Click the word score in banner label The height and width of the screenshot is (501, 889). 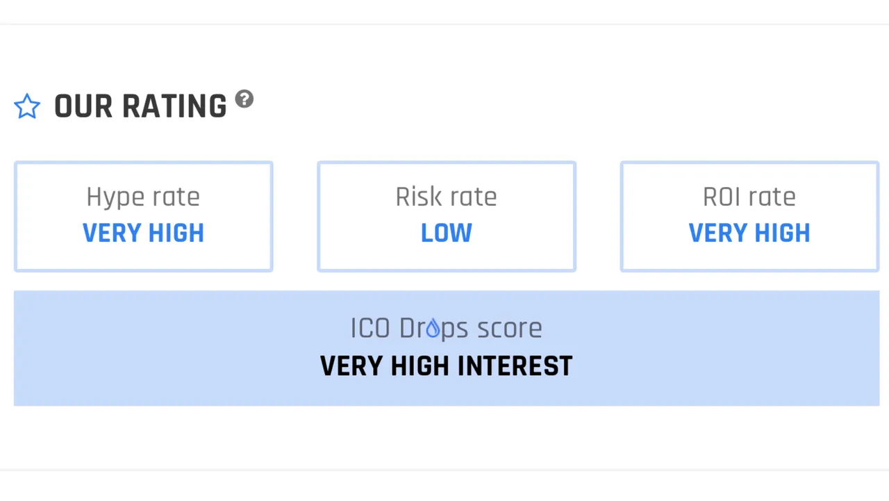click(x=510, y=329)
